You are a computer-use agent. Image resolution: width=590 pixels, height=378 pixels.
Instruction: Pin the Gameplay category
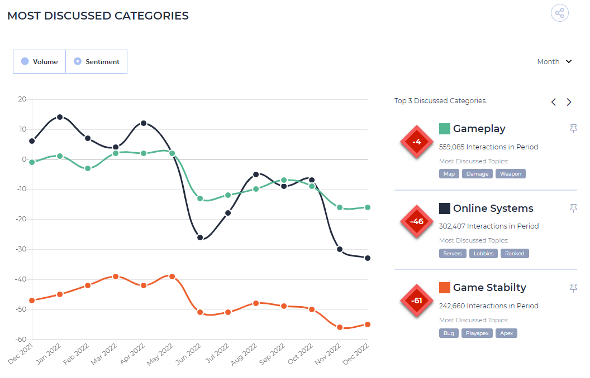tap(573, 129)
